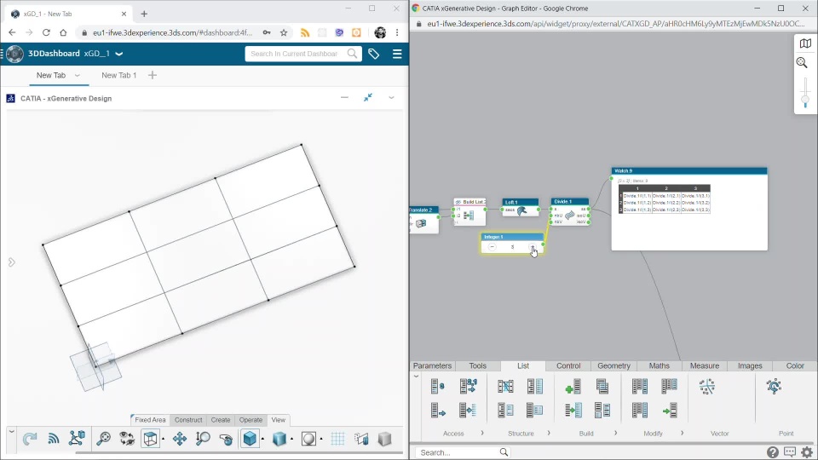Increase Integer.1 value with plus button
This screenshot has width=818, height=460.
[x=532, y=247]
